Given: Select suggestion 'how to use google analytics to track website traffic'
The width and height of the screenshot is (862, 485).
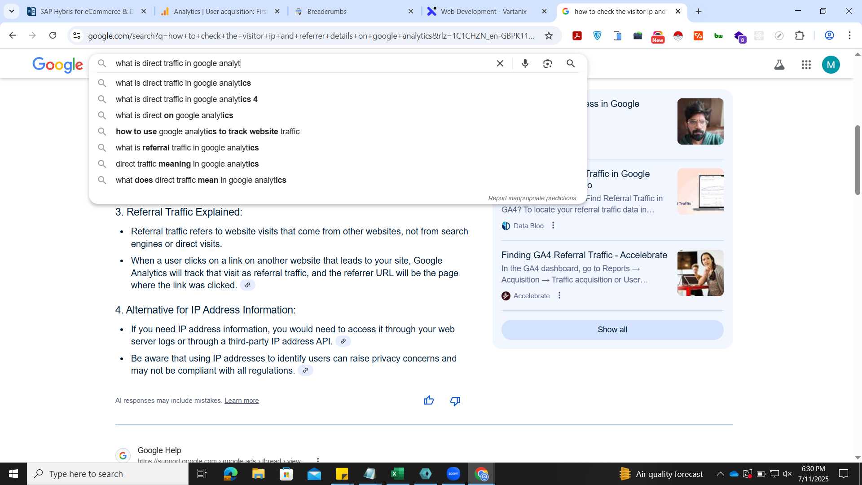Looking at the screenshot, I should 338,132.
